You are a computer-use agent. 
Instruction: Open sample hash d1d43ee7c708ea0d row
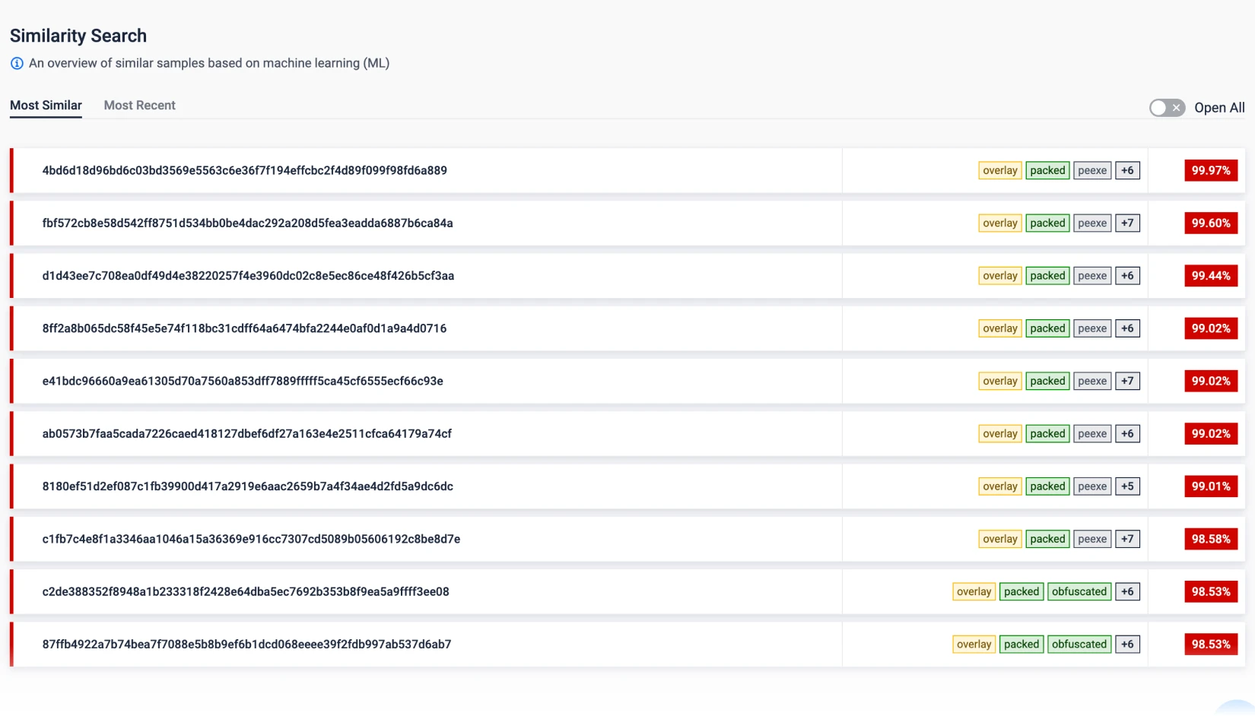248,276
